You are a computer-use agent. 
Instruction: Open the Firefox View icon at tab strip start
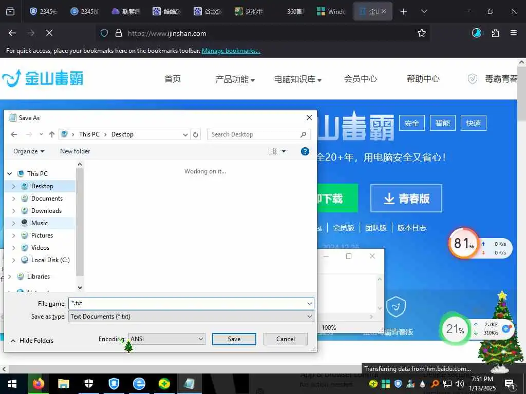click(10, 11)
